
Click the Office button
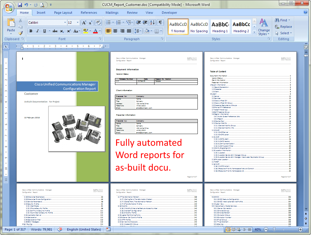coord(9,7)
